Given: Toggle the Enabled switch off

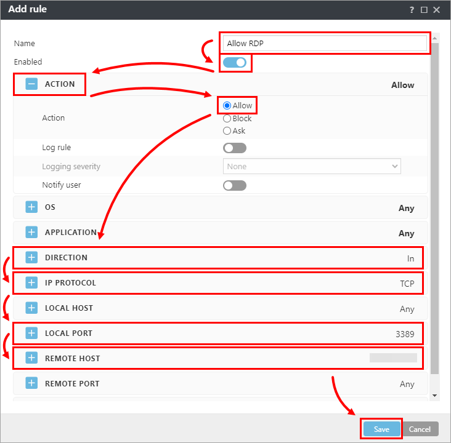Looking at the screenshot, I should 234,62.
